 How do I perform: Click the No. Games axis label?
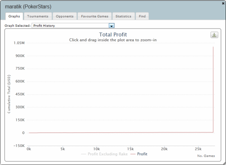(x=206, y=156)
